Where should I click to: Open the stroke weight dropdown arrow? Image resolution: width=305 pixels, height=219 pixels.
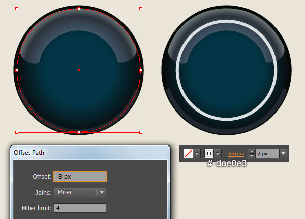283,154
